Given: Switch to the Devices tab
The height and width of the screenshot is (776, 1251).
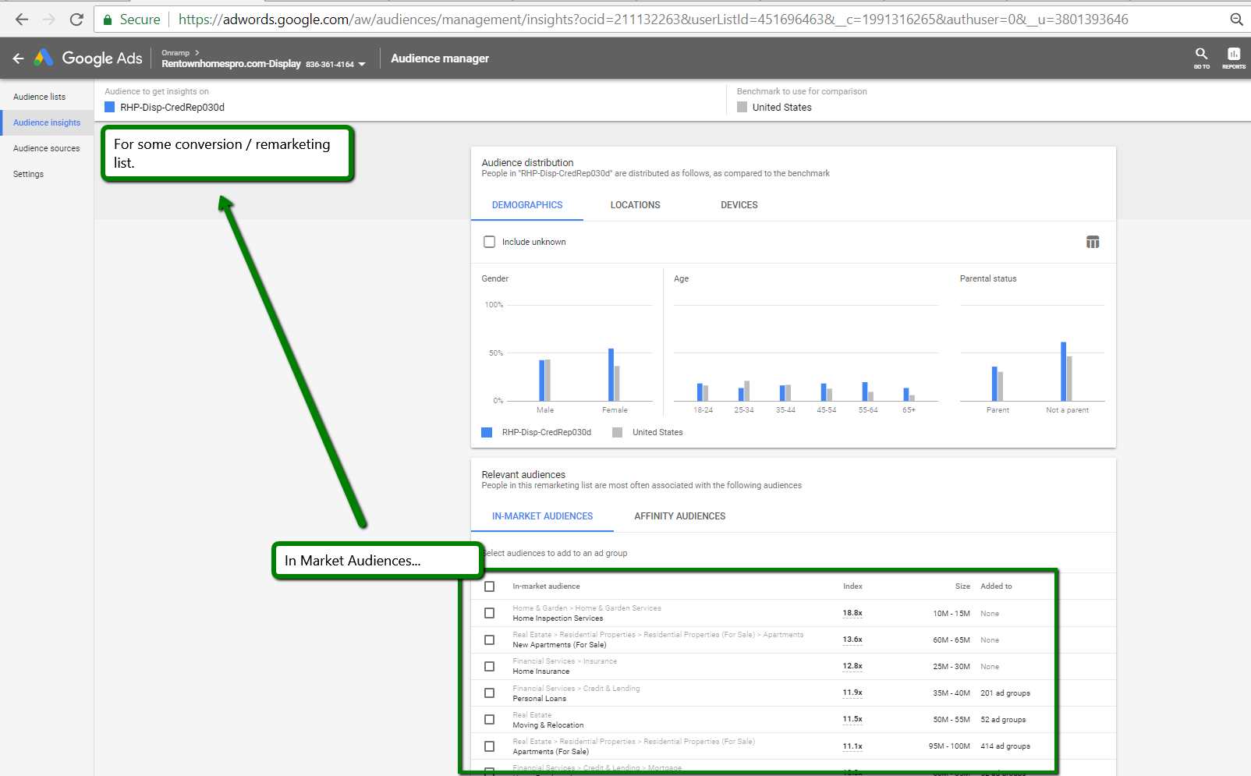Looking at the screenshot, I should 739,205.
